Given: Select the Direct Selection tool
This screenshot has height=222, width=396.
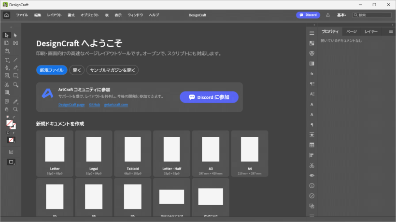Looking at the screenshot, I should [15, 35].
